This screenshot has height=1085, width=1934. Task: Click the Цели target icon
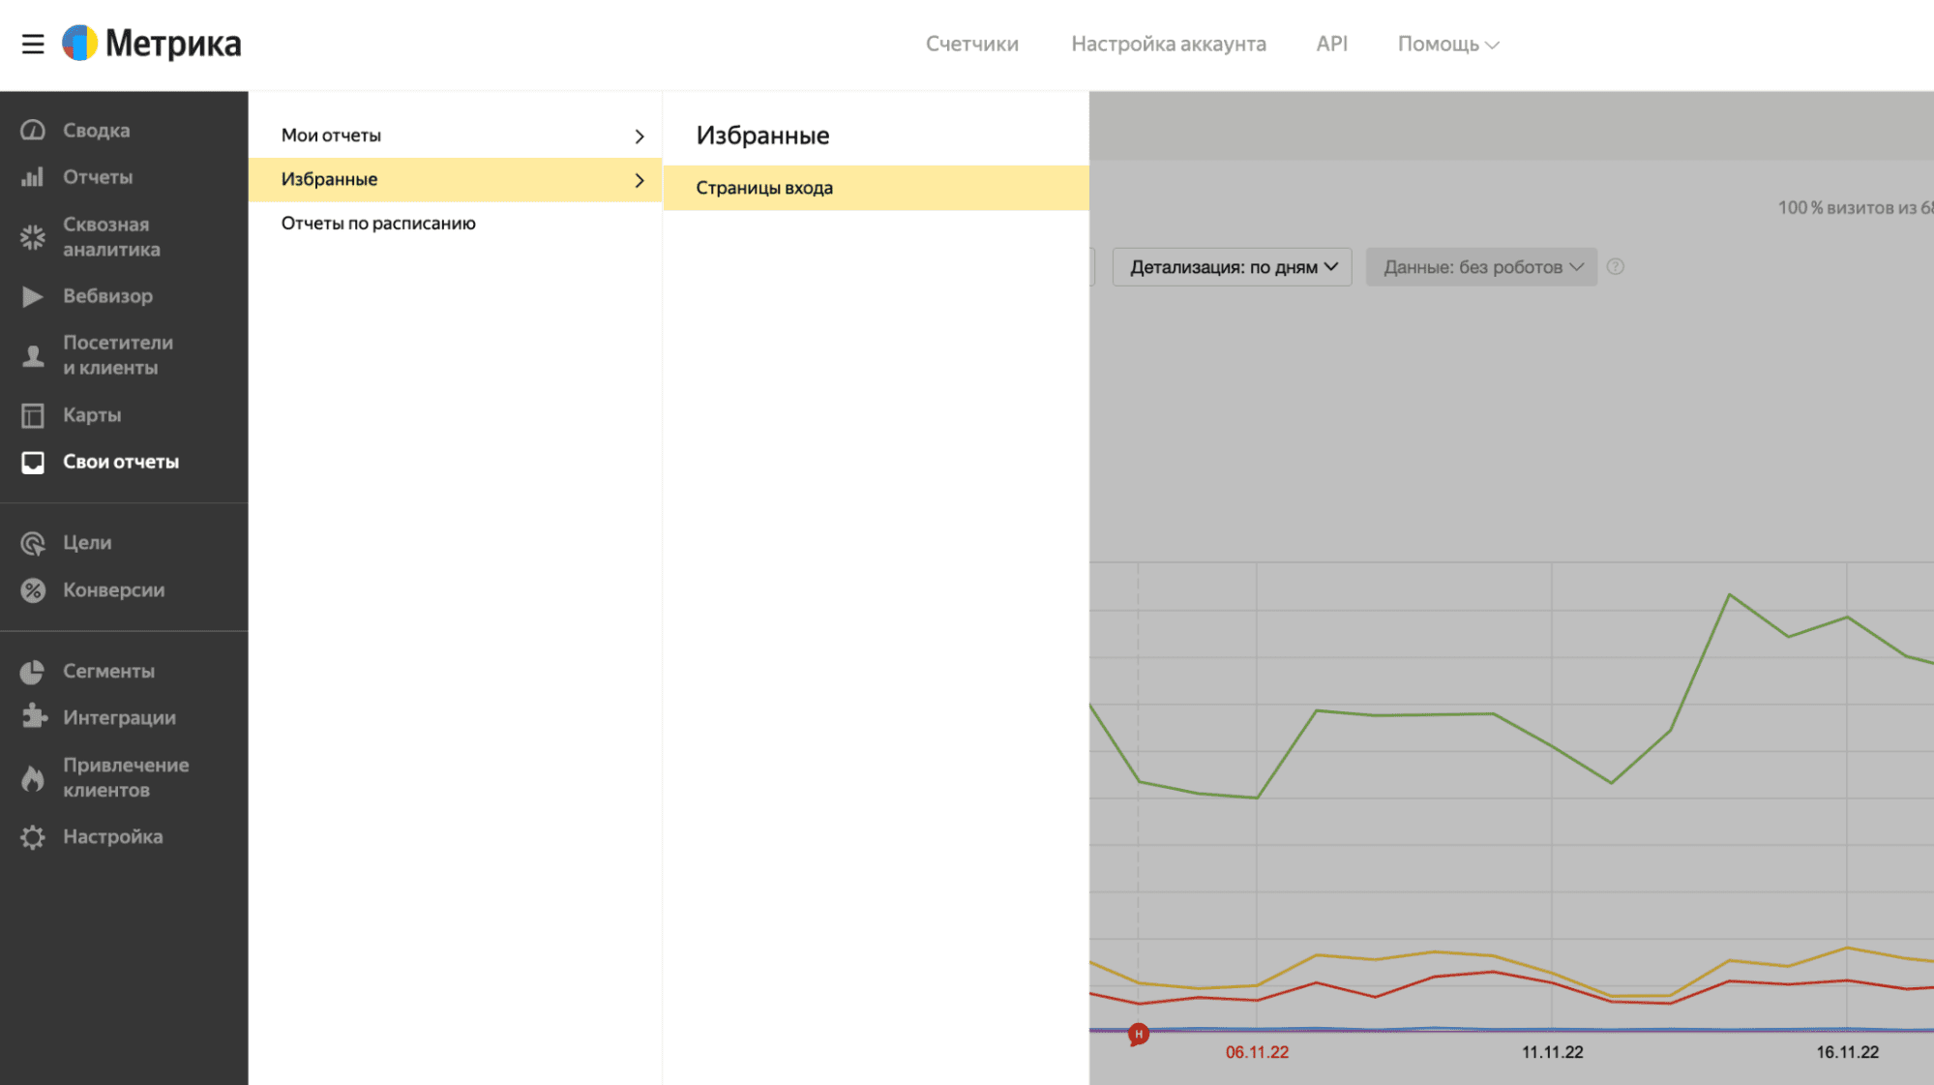[33, 543]
